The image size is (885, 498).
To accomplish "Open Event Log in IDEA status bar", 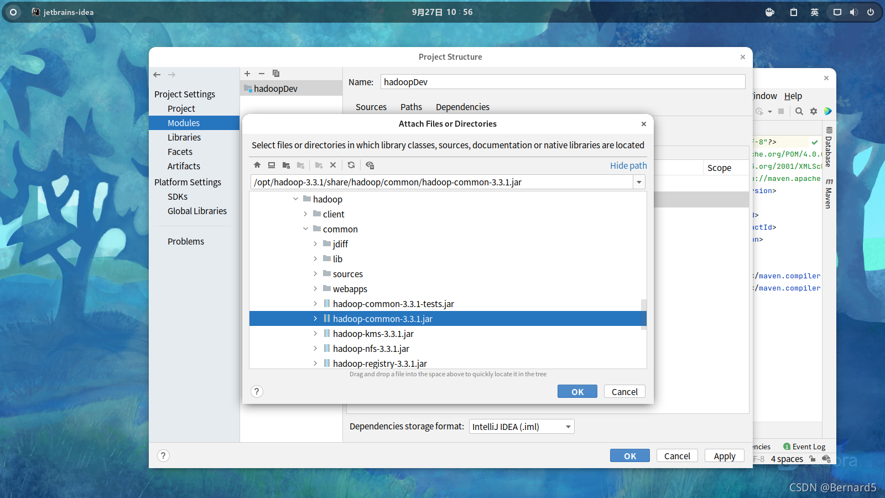I will click(804, 447).
